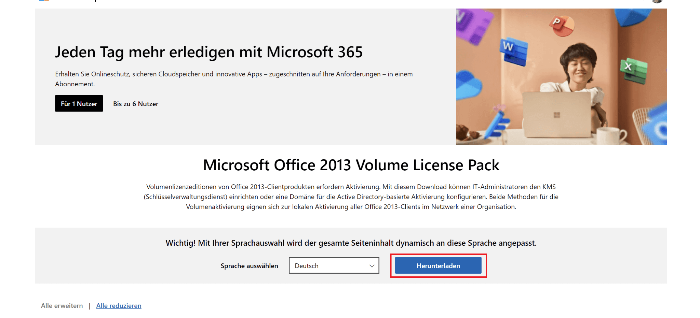Click the Herunterladen download button
This screenshot has height=318, width=700.
click(x=438, y=265)
